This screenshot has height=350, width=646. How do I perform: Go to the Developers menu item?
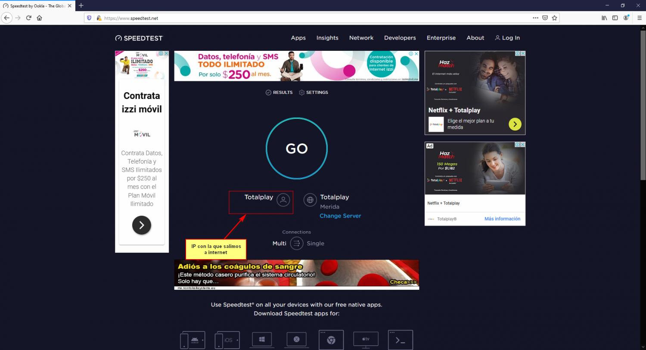(400, 38)
